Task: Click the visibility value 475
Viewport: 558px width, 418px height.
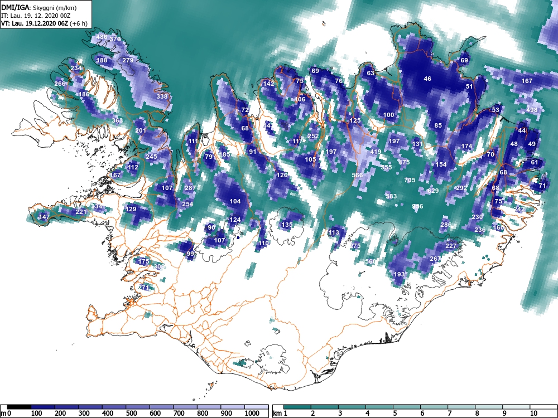Action: click(x=404, y=162)
